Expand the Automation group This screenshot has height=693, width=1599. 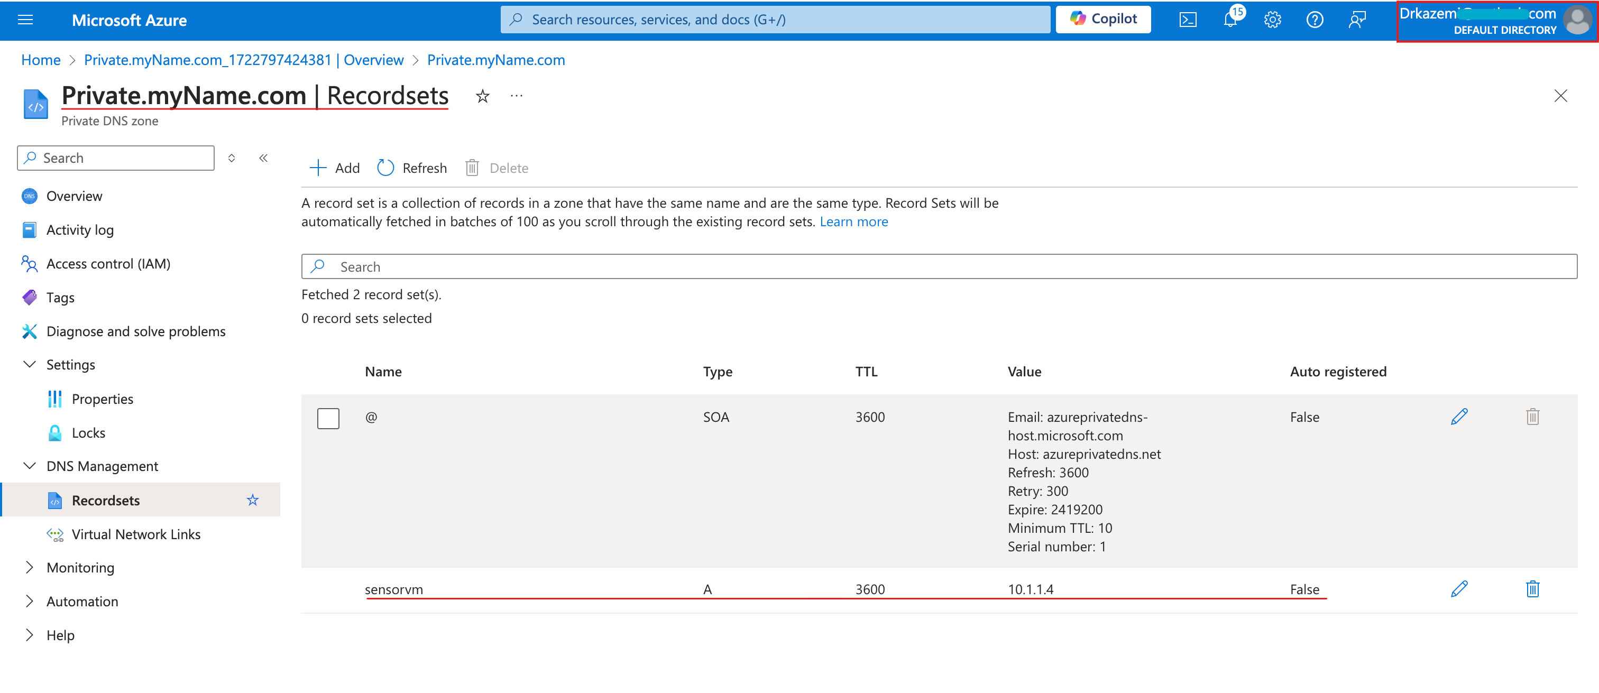(29, 602)
